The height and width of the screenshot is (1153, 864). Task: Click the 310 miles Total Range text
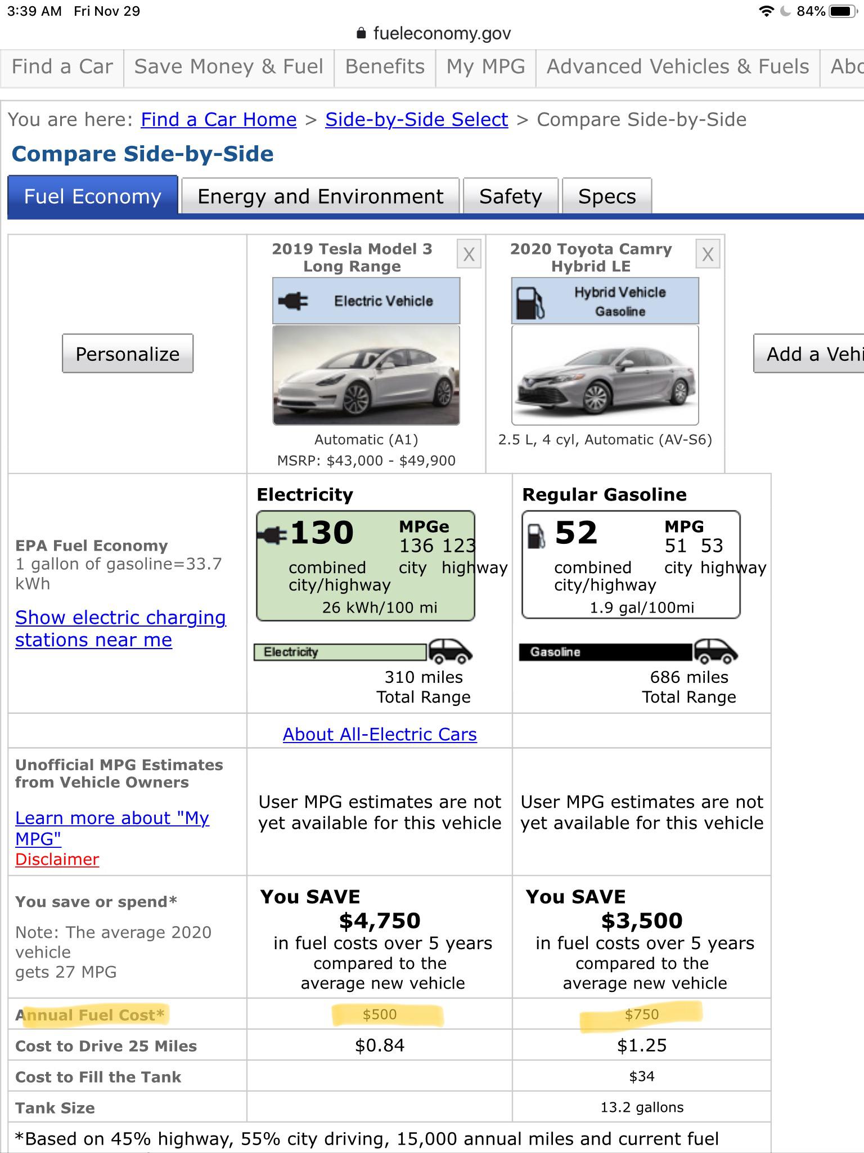tap(424, 687)
